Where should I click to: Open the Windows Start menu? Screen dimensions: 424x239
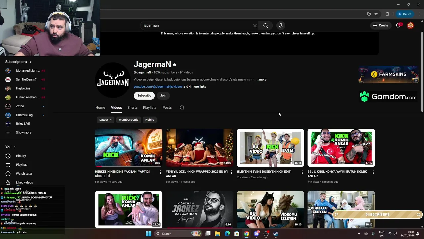pyautogui.click(x=148, y=234)
